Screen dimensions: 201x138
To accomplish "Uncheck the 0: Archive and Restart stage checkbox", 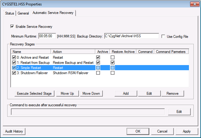I will pyautogui.click(x=14, y=57).
